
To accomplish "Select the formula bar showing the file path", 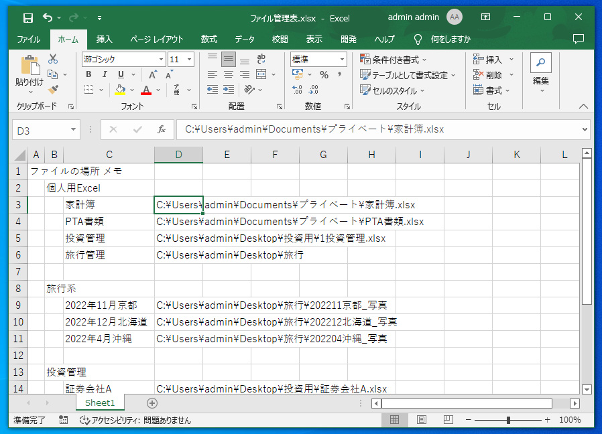I will [375, 129].
